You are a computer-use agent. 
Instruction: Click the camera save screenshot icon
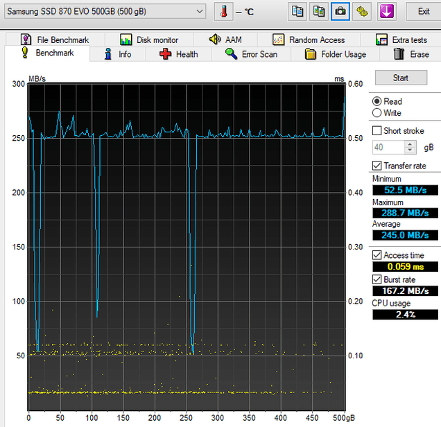tap(340, 12)
